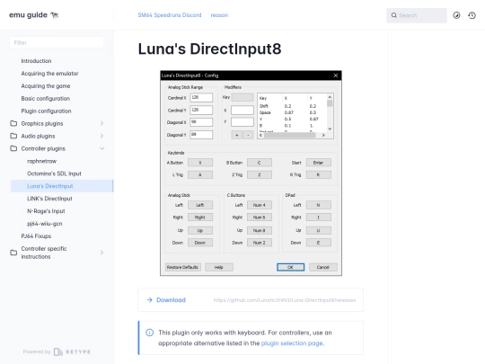Open the page history clock icon
485x364 pixels.
point(472,15)
